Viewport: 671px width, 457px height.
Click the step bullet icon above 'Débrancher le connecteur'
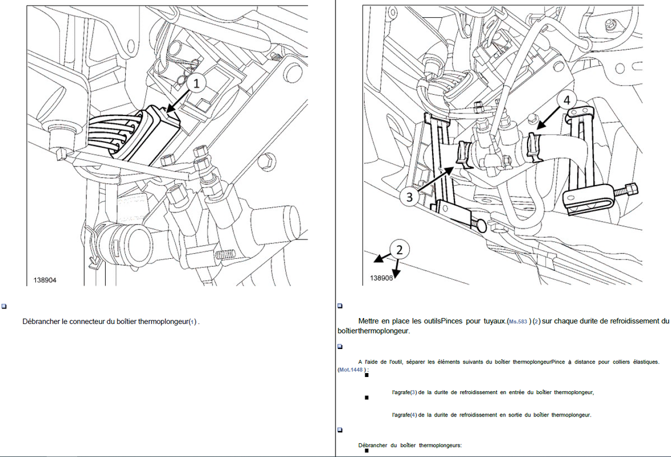[x=4, y=306]
